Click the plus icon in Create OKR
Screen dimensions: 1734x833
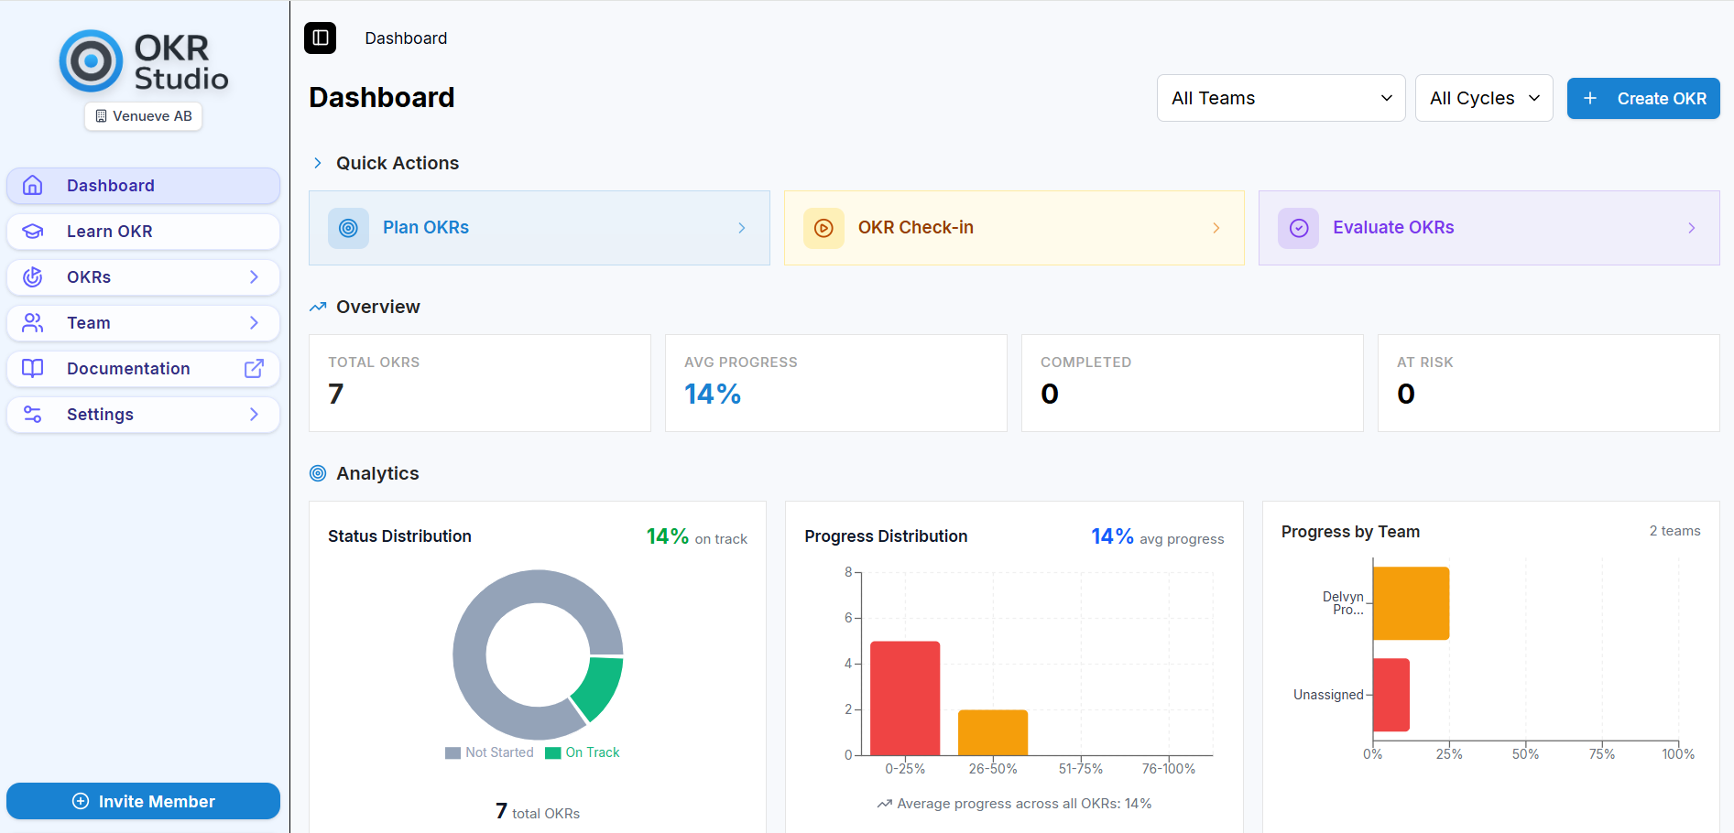[x=1590, y=98]
